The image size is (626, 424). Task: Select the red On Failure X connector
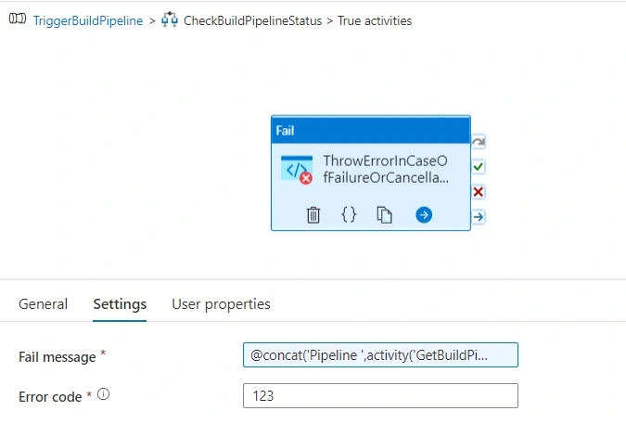(x=479, y=192)
